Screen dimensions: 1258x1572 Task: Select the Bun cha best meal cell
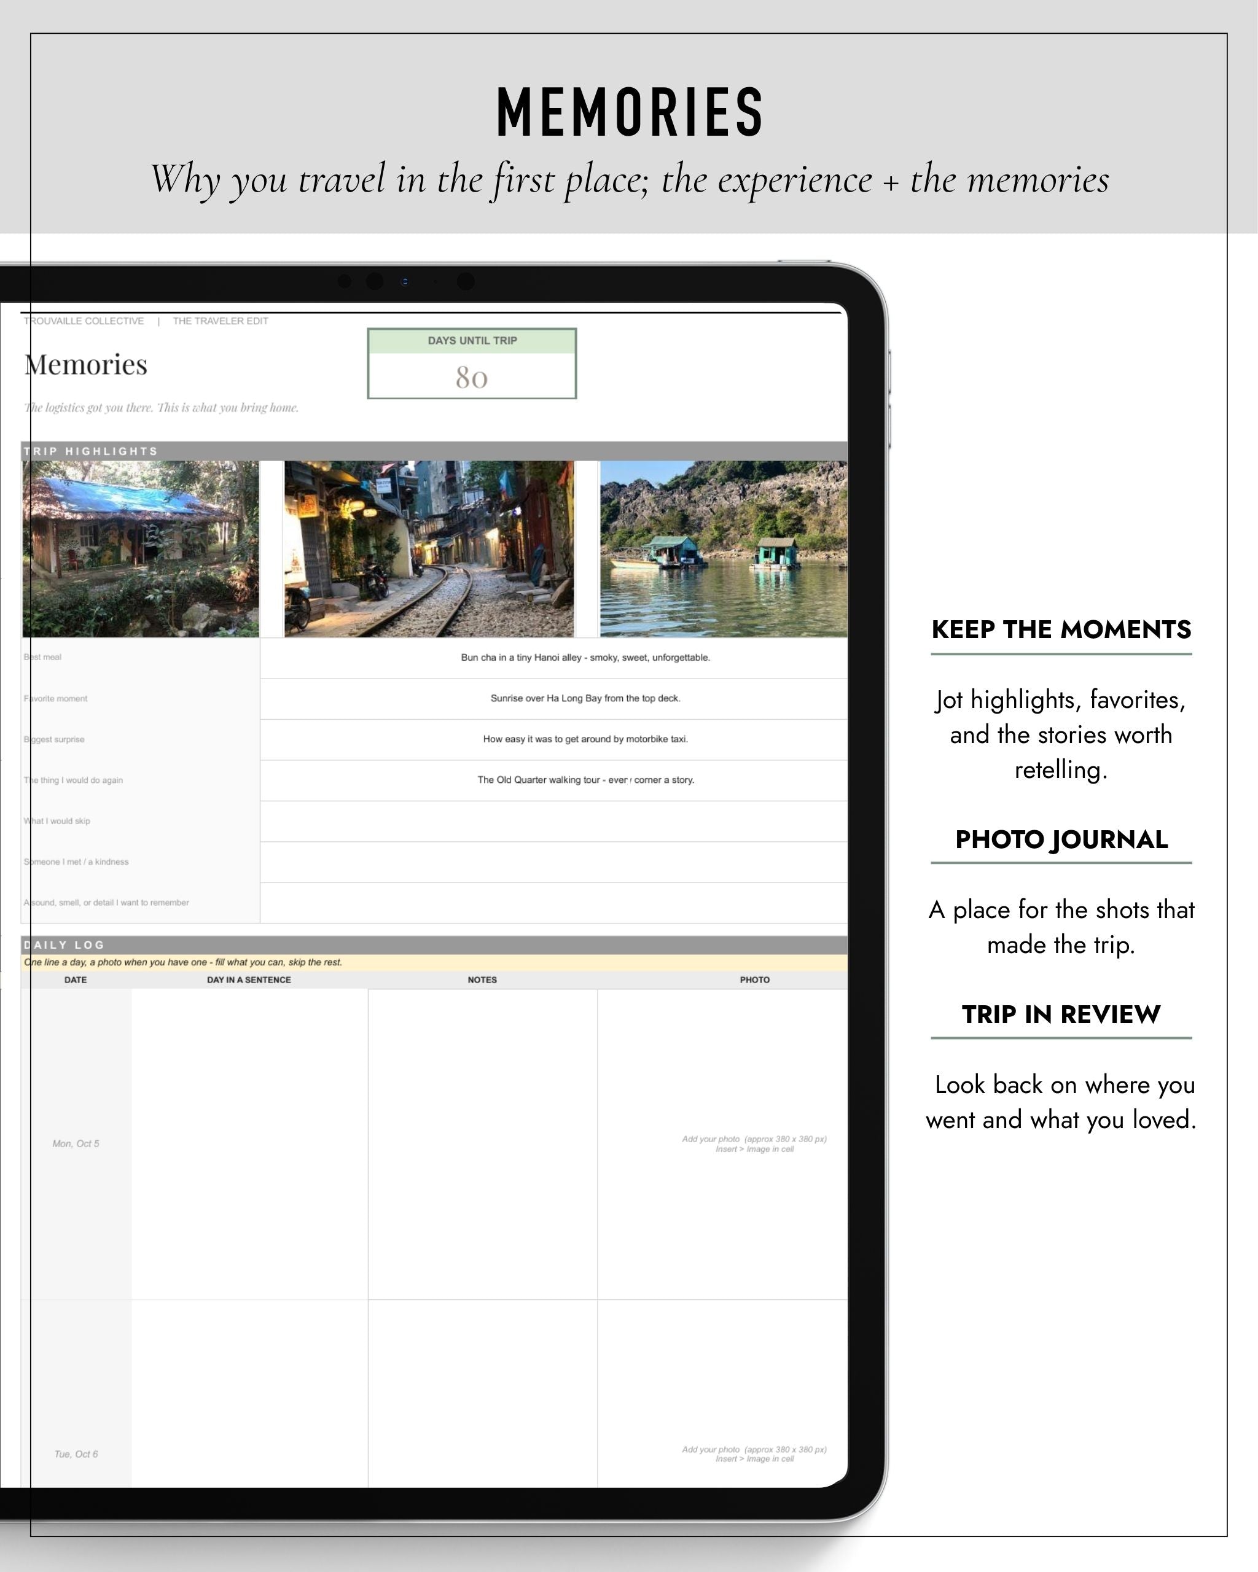point(554,658)
